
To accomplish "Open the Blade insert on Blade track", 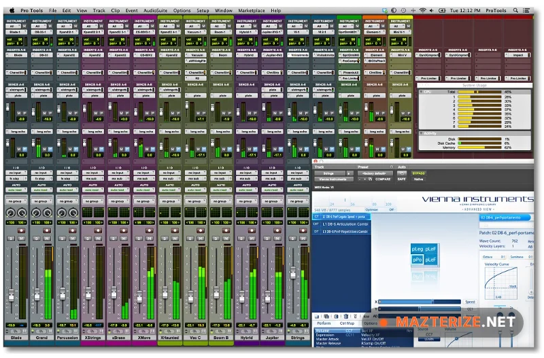I will pyautogui.click(x=16, y=55).
